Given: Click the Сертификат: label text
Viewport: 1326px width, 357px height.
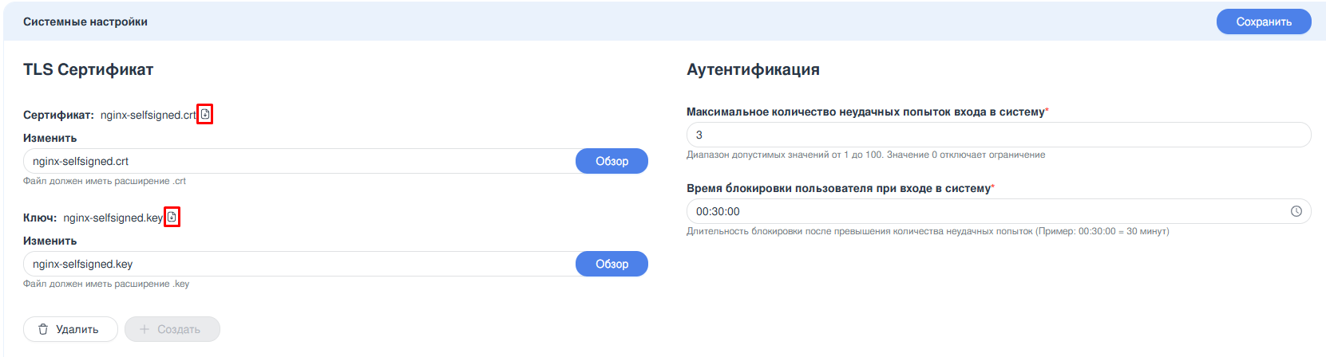Looking at the screenshot, I should pos(58,115).
